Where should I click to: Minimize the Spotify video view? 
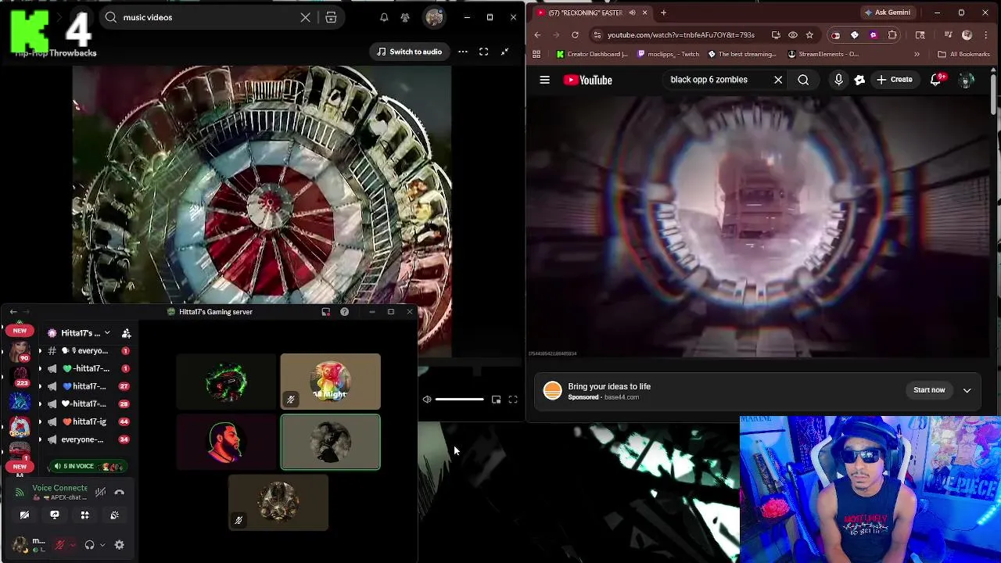[504, 52]
